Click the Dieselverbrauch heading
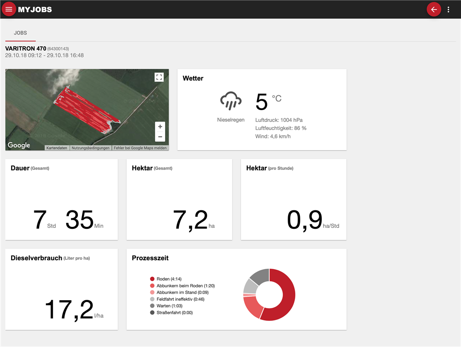Screen dimensions: 461x347 click(x=50, y=258)
